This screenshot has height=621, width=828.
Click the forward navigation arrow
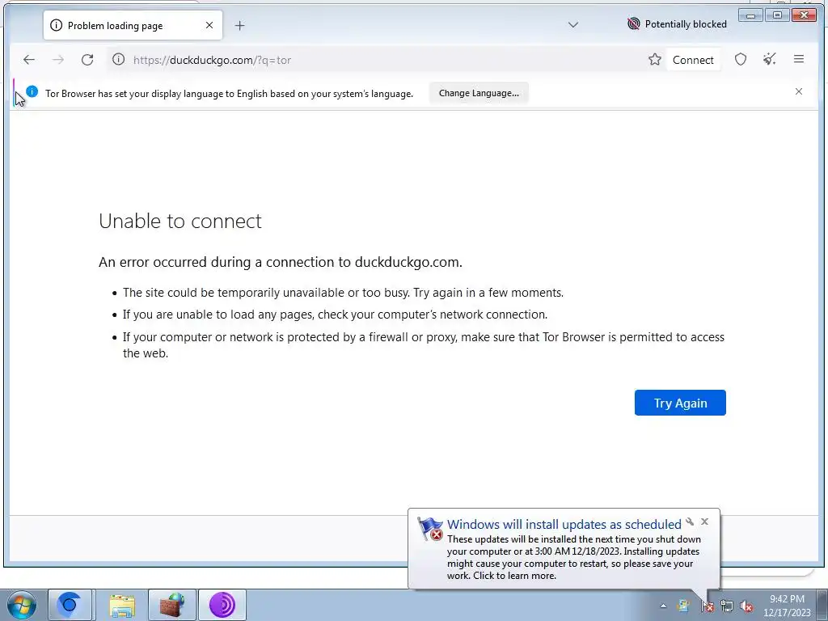click(x=58, y=60)
